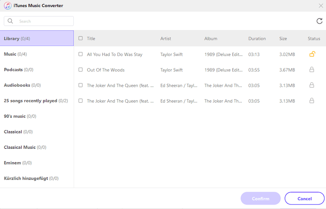
Task: Click the lock icon for Out Of The Woods
Action: (x=312, y=70)
